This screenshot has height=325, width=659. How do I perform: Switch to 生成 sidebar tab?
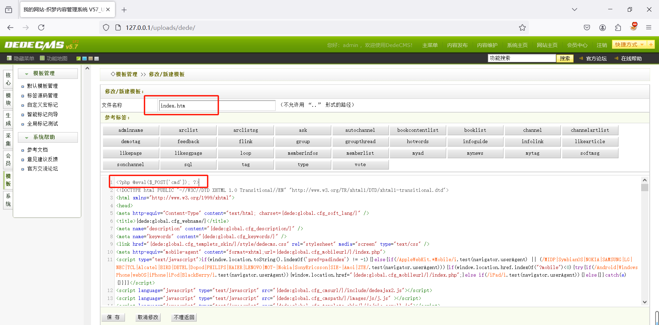tap(8, 119)
